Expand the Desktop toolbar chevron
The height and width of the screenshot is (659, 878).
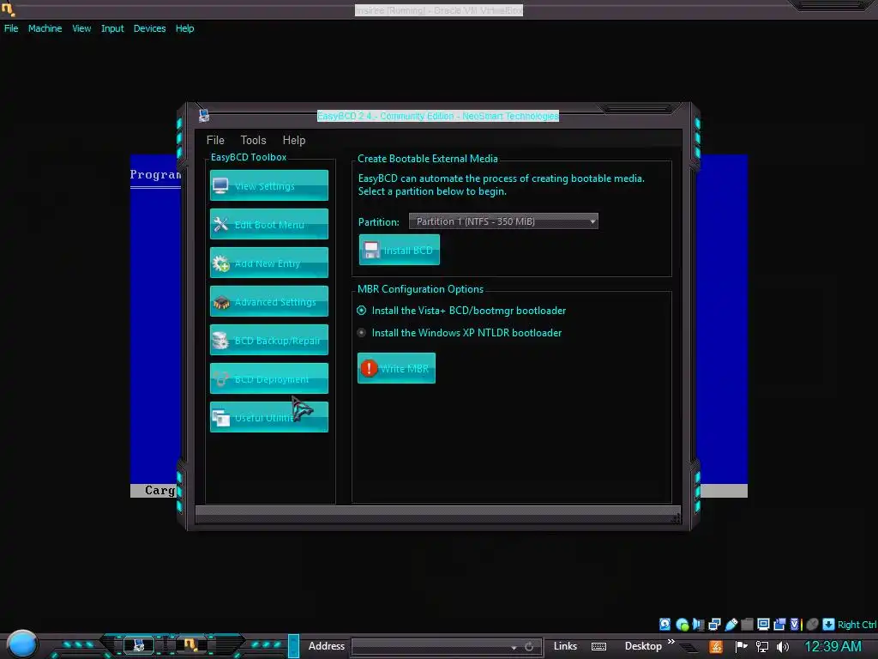coord(671,642)
